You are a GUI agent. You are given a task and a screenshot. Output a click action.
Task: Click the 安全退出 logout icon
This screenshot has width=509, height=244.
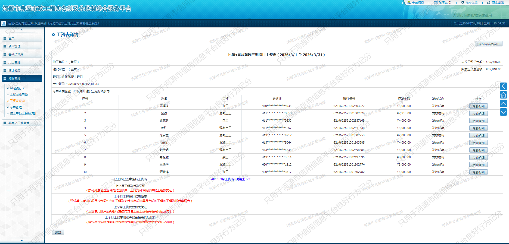click(x=489, y=2)
